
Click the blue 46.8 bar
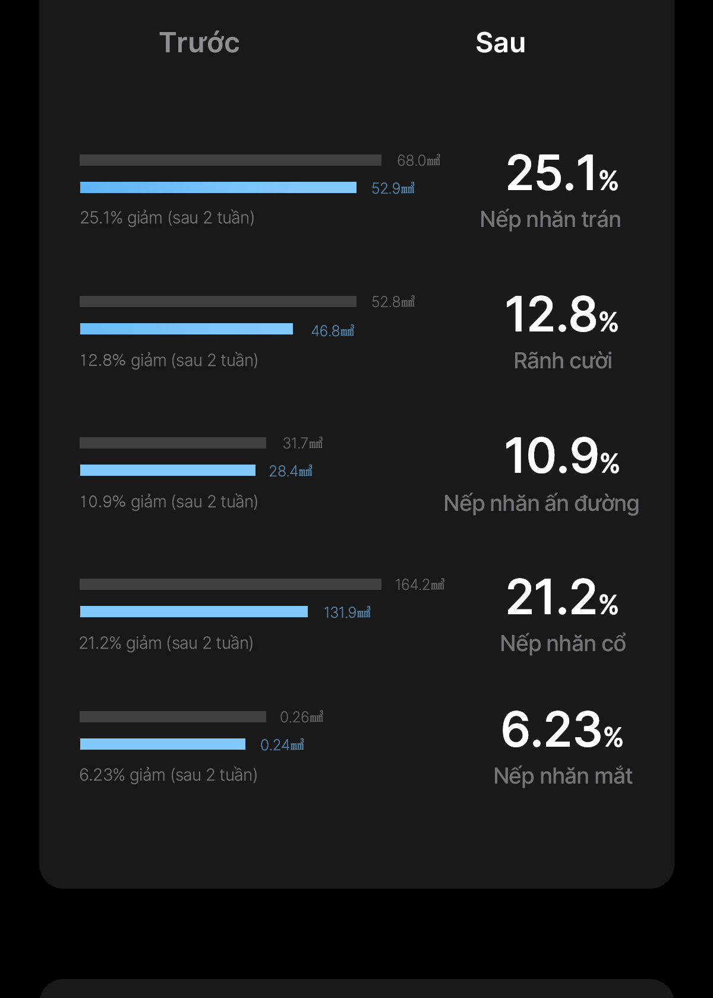coord(187,329)
